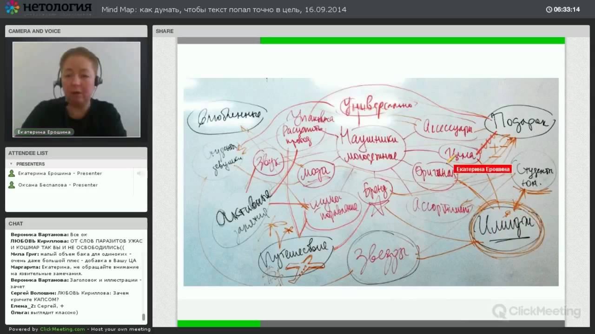Click Сергей Волошин's message about 'КАПСОМ'
The width and height of the screenshot is (595, 334).
[70, 296]
